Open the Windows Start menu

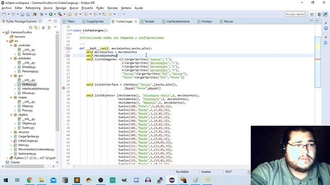(x=6, y=180)
